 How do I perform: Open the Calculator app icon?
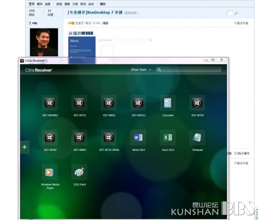click(x=168, y=103)
